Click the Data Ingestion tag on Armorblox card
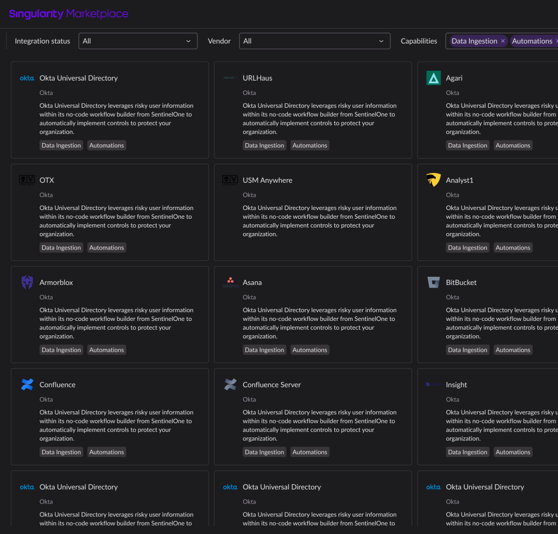 (x=61, y=350)
